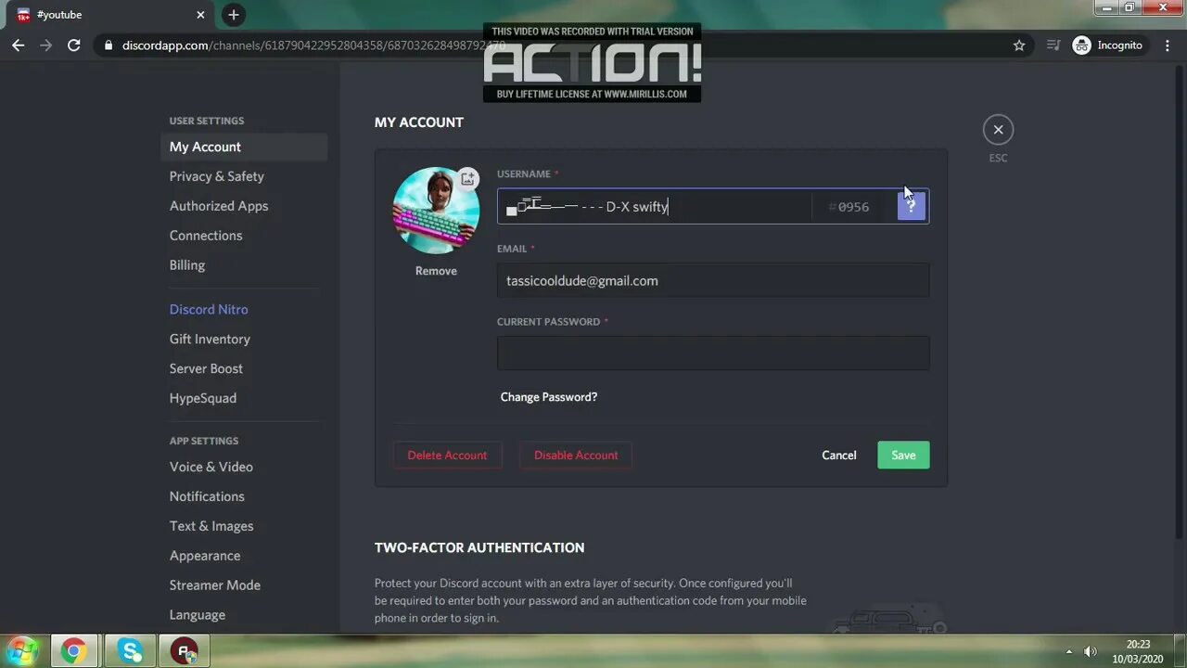Open the Change Password link
The width and height of the screenshot is (1187, 668).
tap(549, 397)
